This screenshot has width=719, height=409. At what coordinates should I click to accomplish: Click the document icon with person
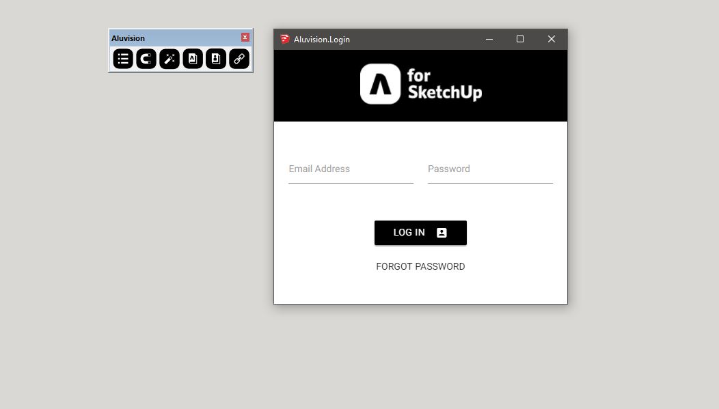tap(216, 59)
